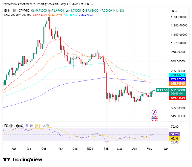Click the 2026 label on time axis
This screenshot has width=192, height=167.
pos(90,149)
